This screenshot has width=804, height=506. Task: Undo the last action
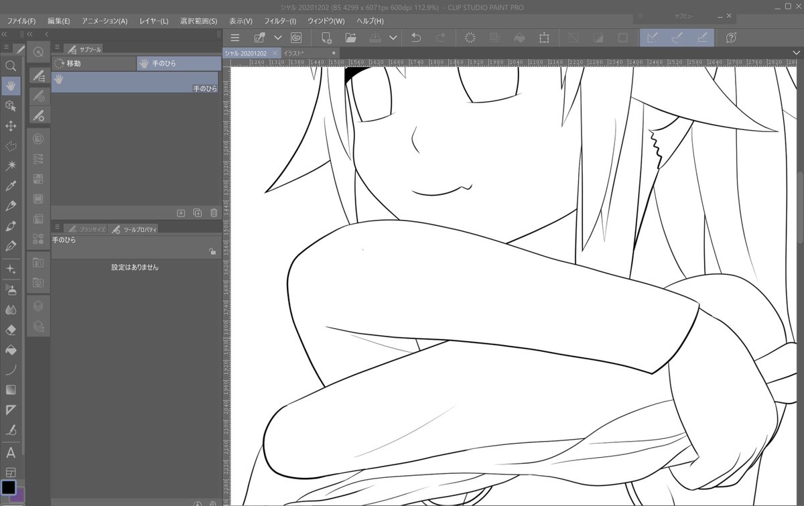(416, 38)
